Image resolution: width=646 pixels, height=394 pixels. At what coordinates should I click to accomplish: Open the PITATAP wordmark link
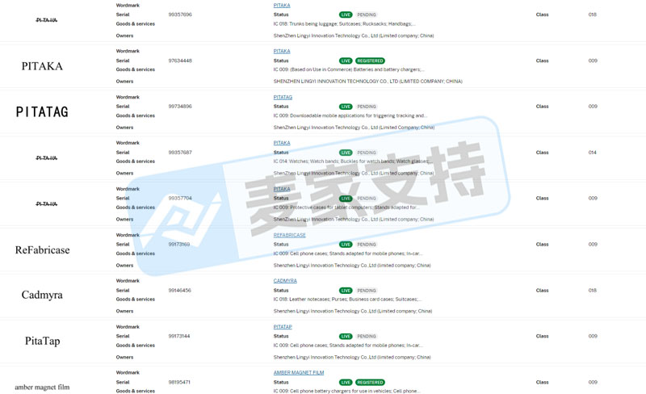tap(283, 327)
